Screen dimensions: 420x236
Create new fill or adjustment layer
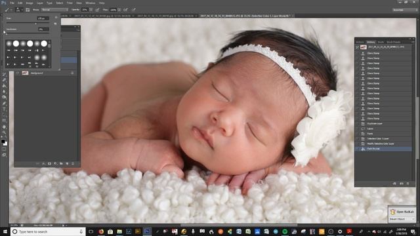point(55,163)
